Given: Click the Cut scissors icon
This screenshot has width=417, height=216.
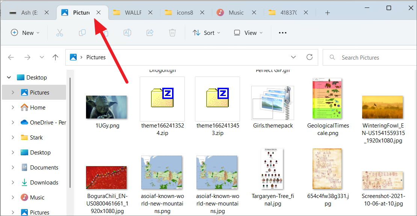Looking at the screenshot, I should click(x=60, y=33).
